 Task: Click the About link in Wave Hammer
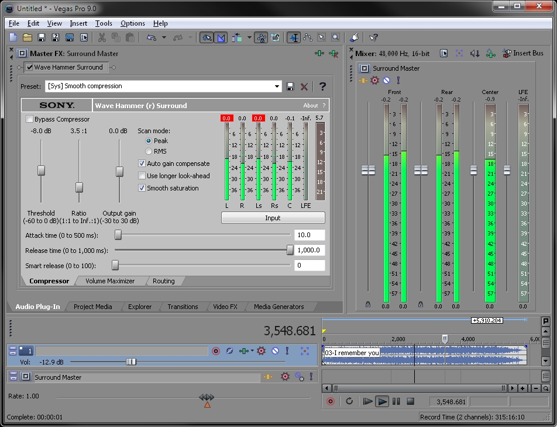tap(311, 105)
